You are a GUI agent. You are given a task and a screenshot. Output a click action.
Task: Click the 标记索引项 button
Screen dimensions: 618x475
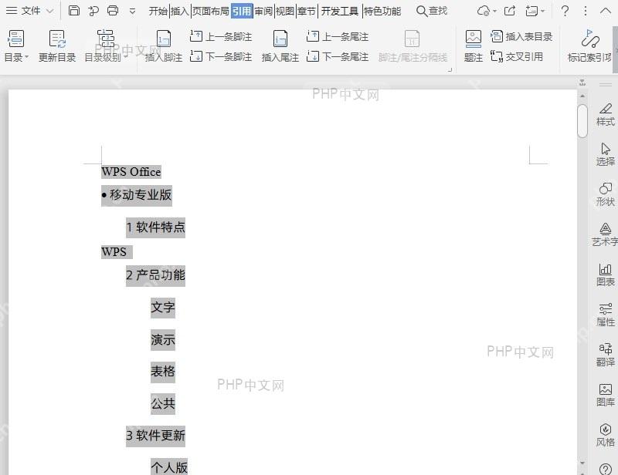(589, 46)
